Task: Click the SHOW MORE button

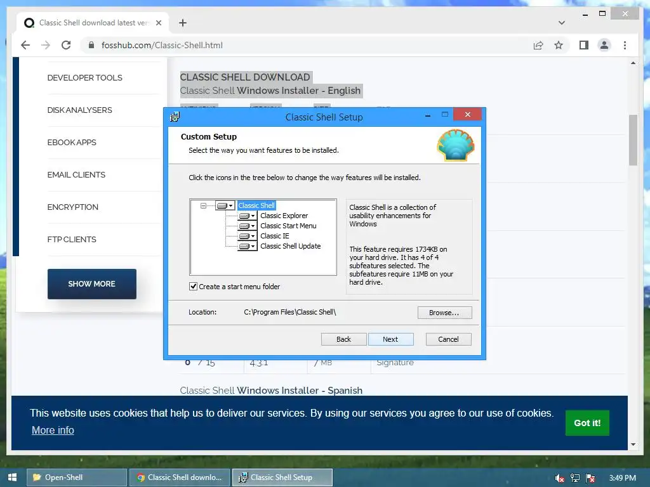Action: point(91,284)
